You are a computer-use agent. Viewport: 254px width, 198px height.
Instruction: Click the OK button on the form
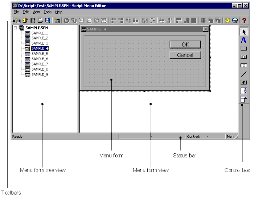185,44
